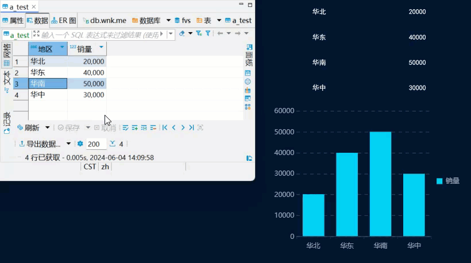Viewport: 471px width, 263px height.
Task: Click the 200 fetch size field
Action: pyautogui.click(x=96, y=144)
